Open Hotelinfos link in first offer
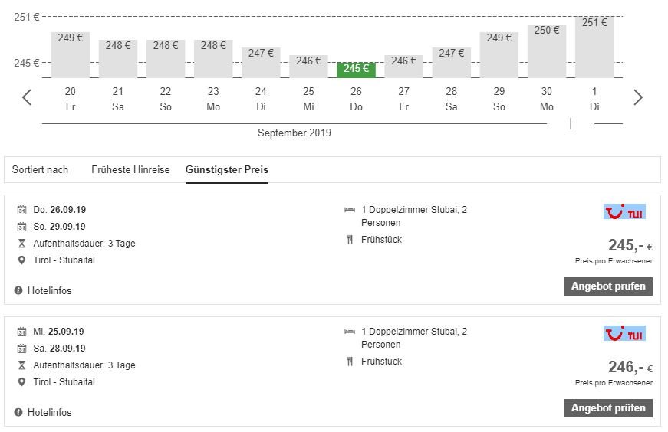This screenshot has height=432, width=668. (49, 291)
